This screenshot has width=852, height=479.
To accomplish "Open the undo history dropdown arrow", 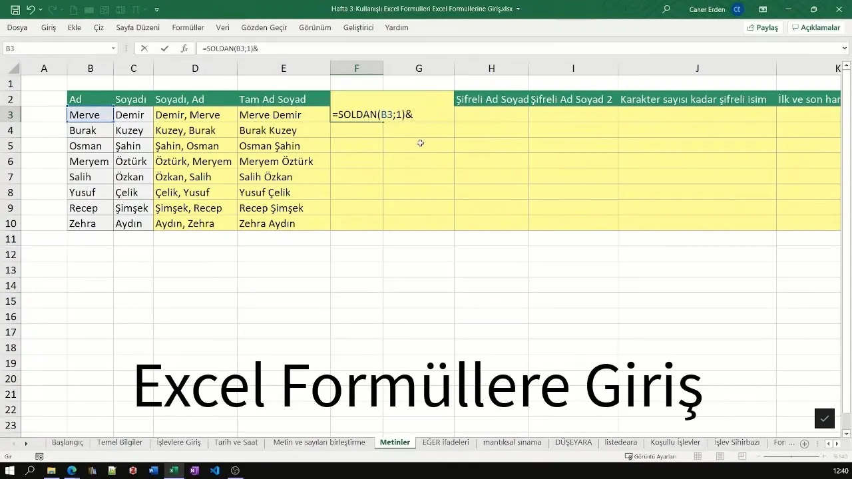I will [41, 9].
